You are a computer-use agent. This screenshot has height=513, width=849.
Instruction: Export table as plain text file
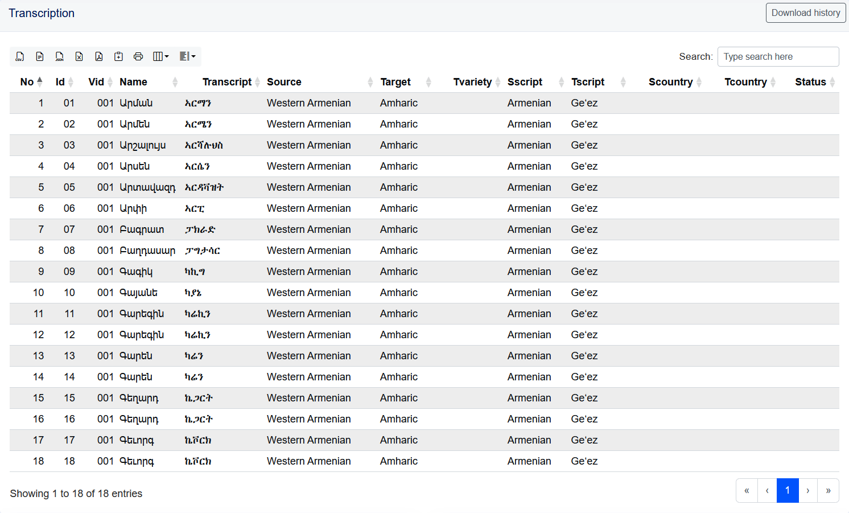40,56
